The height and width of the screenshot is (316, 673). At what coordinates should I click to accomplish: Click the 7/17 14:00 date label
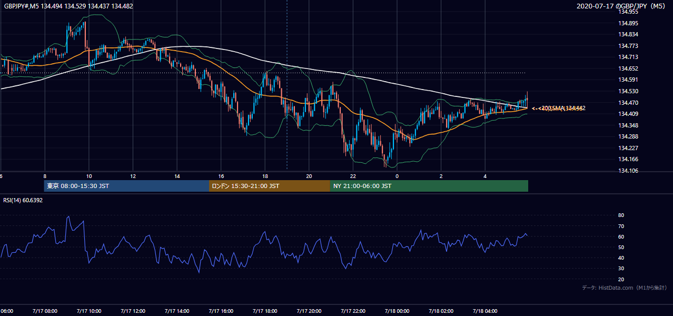coord(177,311)
